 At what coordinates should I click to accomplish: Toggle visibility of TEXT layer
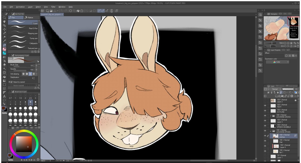click(x=265, y=106)
